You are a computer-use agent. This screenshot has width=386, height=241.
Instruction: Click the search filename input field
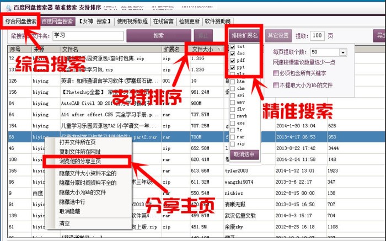click(88, 36)
